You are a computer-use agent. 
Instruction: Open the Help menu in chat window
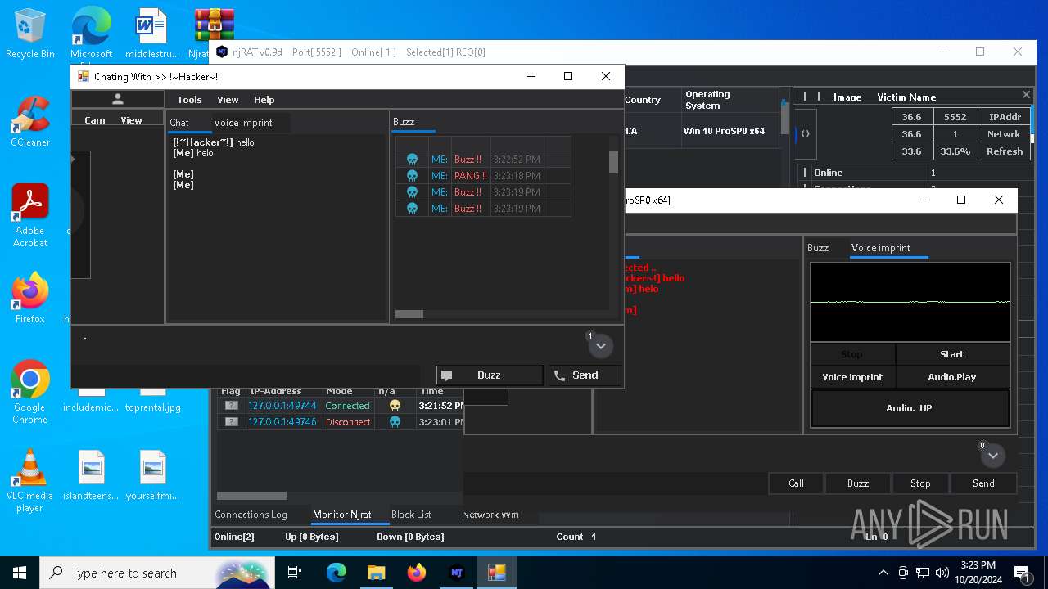tap(264, 100)
